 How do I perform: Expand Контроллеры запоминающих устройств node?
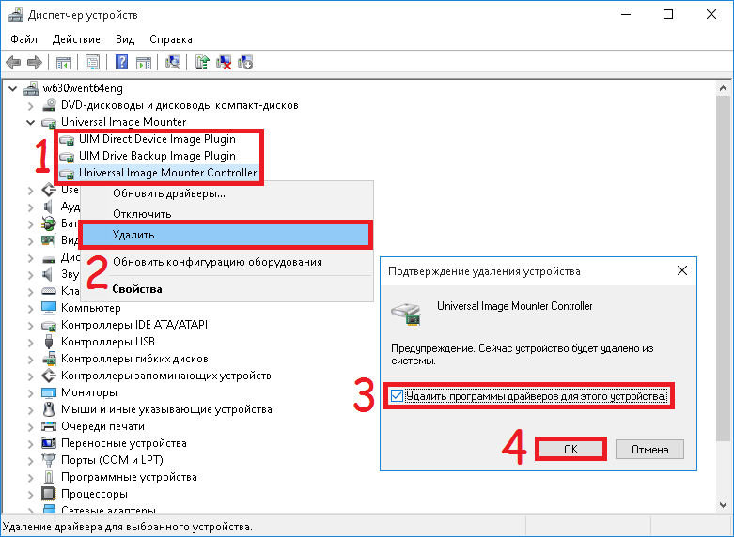click(30, 376)
